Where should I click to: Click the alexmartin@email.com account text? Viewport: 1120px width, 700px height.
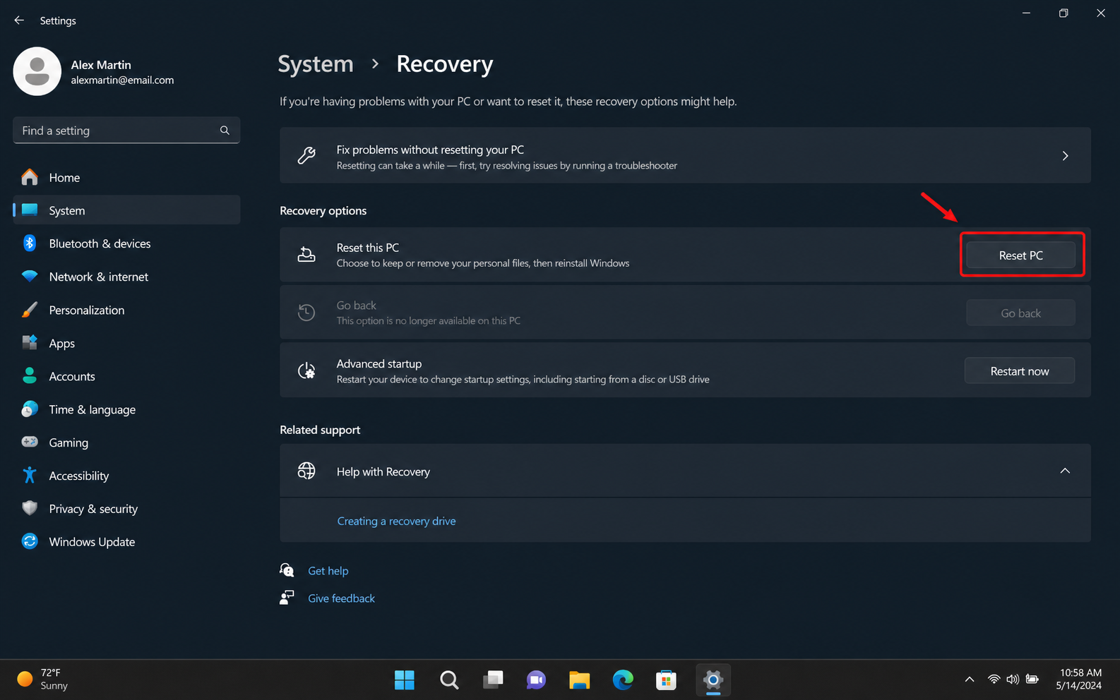pyautogui.click(x=122, y=80)
